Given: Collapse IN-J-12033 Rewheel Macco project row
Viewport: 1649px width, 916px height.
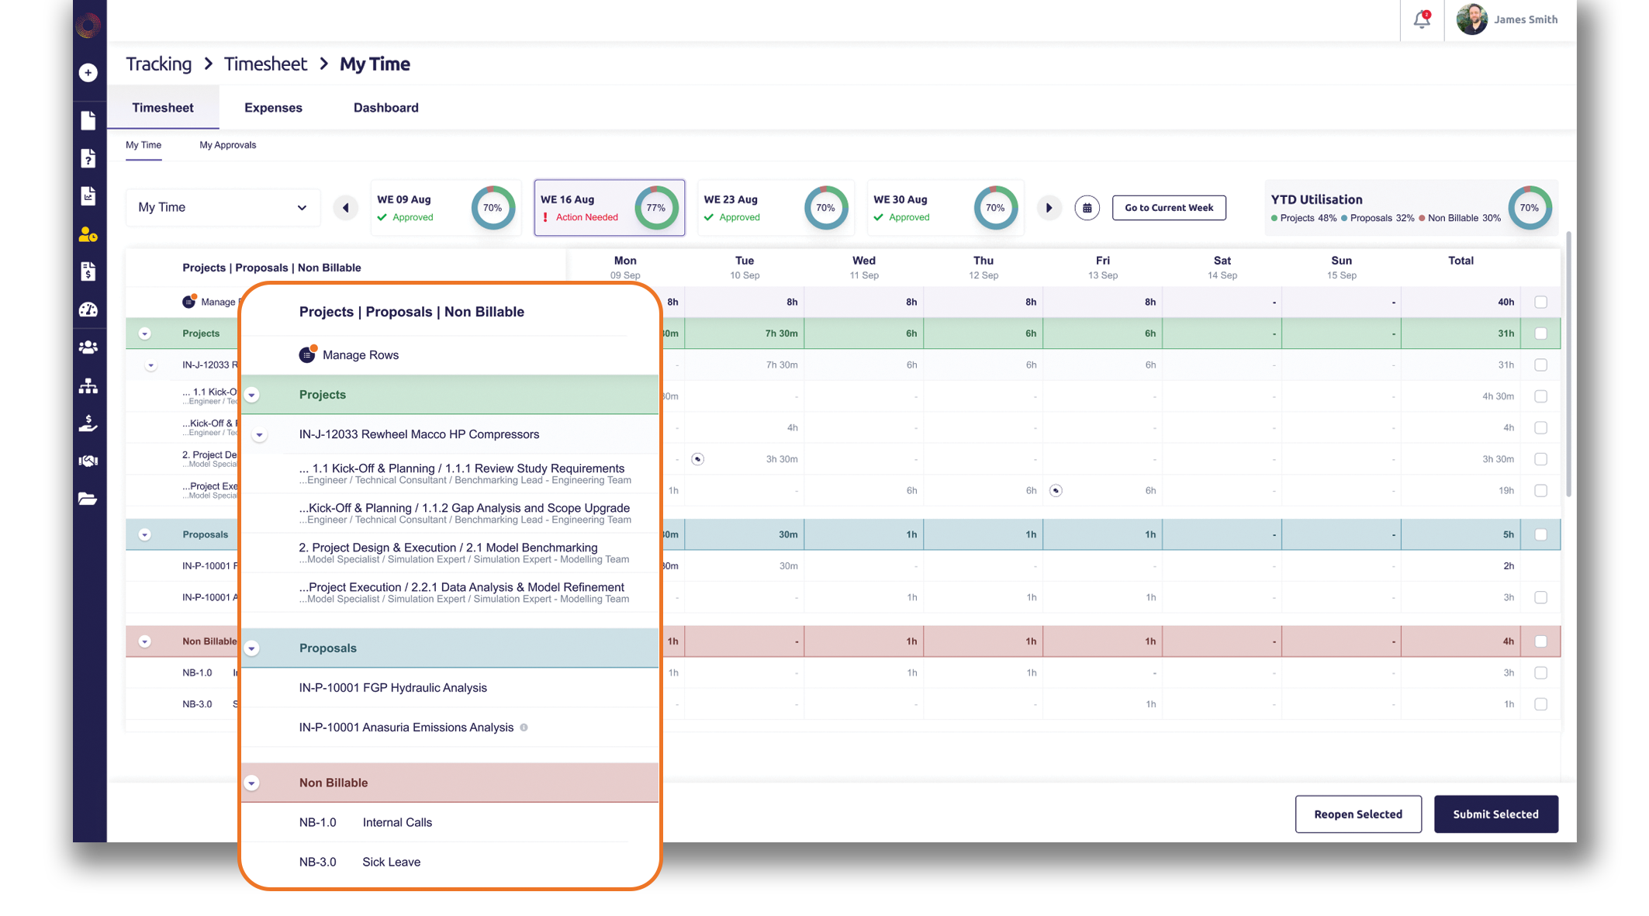Looking at the screenshot, I should 260,435.
